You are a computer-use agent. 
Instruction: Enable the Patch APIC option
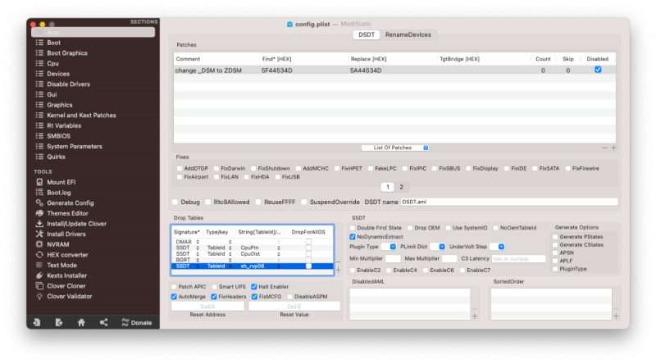tap(174, 287)
